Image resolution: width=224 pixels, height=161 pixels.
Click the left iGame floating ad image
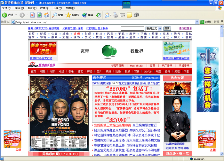click(x=12, y=139)
